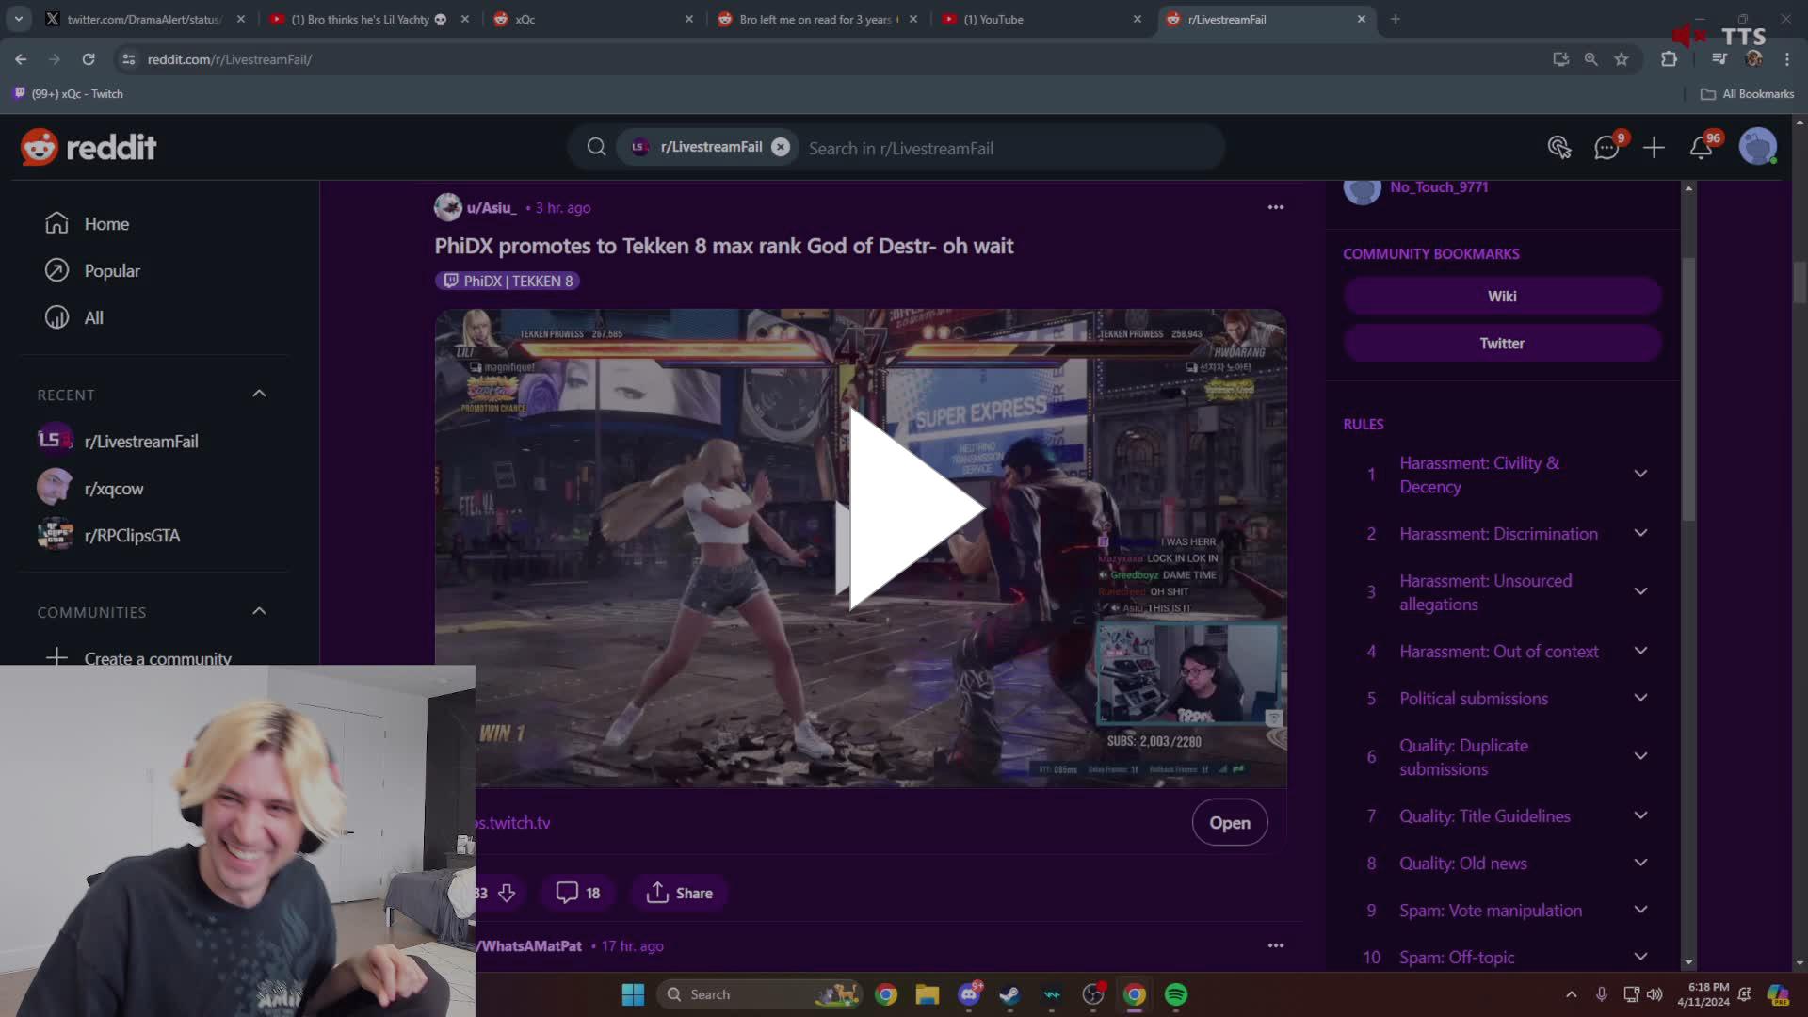The height and width of the screenshot is (1017, 1808).
Task: Open Chrome extensions puzzle icon
Action: click(x=1669, y=59)
